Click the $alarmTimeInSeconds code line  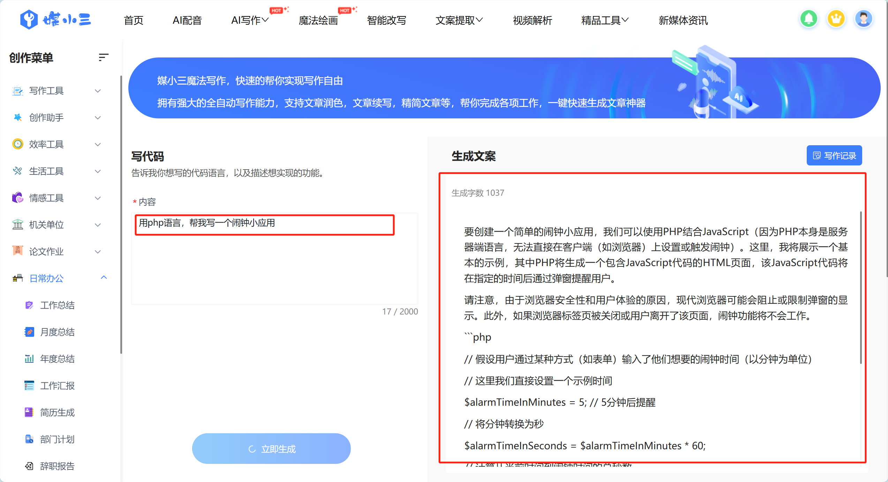(585, 446)
